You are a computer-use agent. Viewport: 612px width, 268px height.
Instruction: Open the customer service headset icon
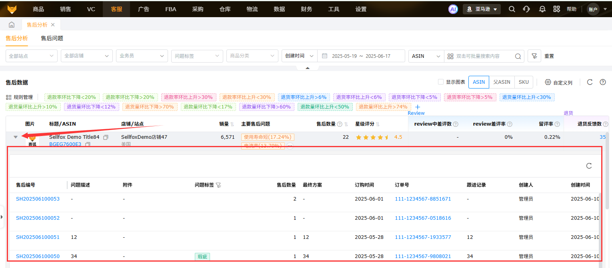[527, 9]
